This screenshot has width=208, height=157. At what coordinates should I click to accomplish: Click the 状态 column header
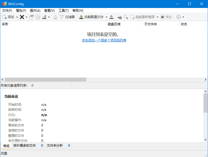(192, 24)
